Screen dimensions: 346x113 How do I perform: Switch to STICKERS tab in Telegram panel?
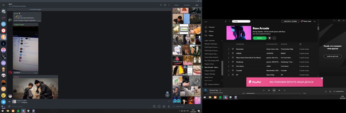pos(187,5)
